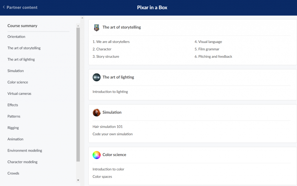This screenshot has height=186, width=297.
Task: Open Environment modeling in the sidebar
Action: coord(25,150)
